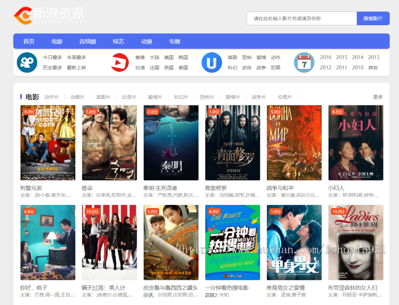The width and height of the screenshot is (399, 305).
Task: Click the red play-button region icon
Action: point(119,62)
